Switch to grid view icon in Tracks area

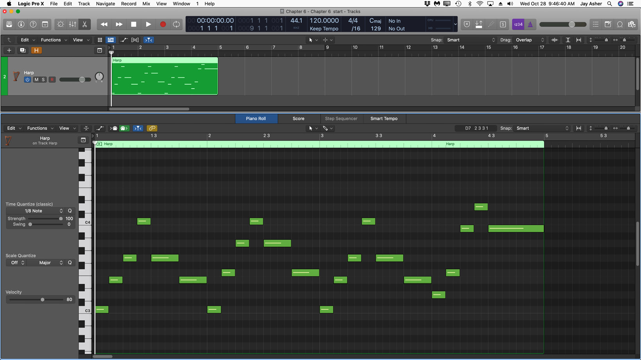coord(100,40)
